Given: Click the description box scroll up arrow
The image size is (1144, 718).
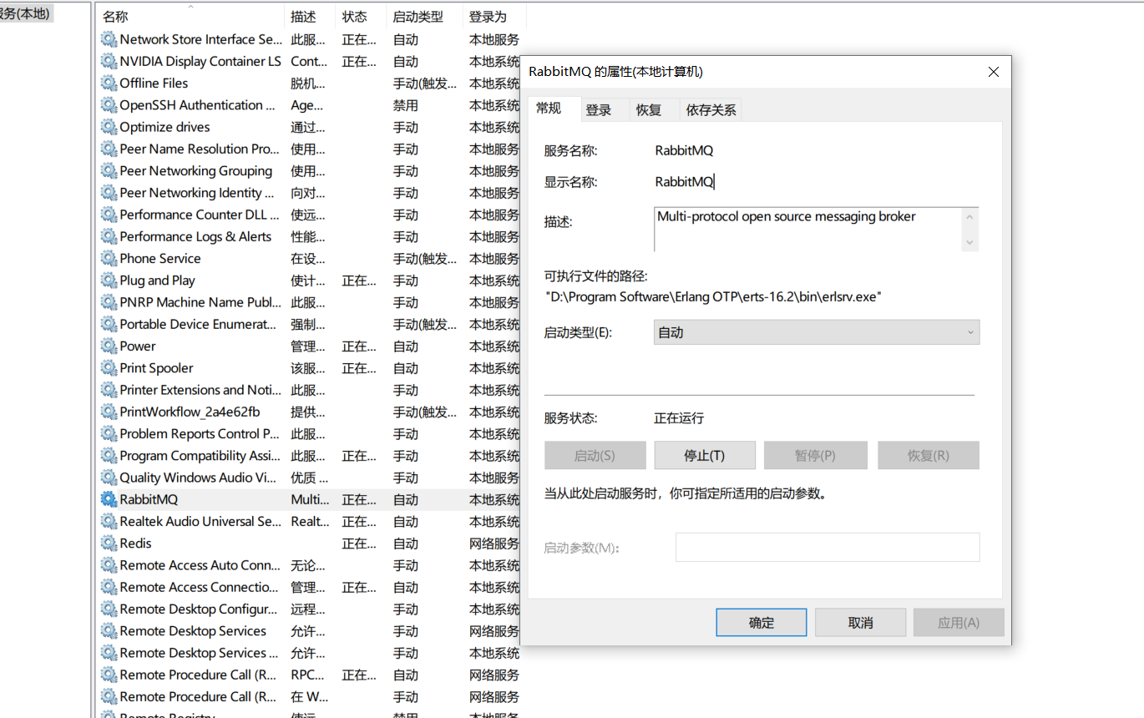Looking at the screenshot, I should pyautogui.click(x=969, y=217).
